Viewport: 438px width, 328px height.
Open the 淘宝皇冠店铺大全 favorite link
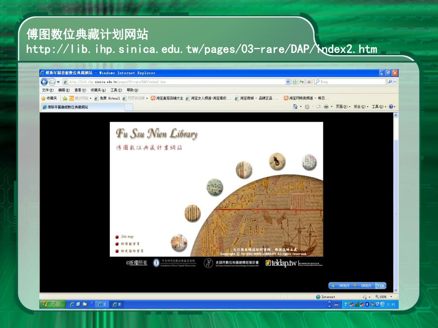[167, 98]
